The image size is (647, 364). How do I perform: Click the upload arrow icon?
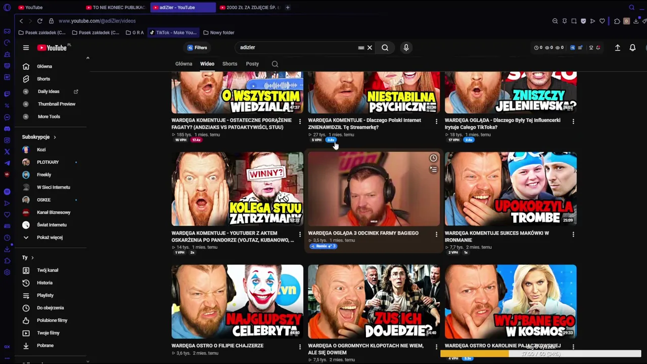click(x=617, y=48)
